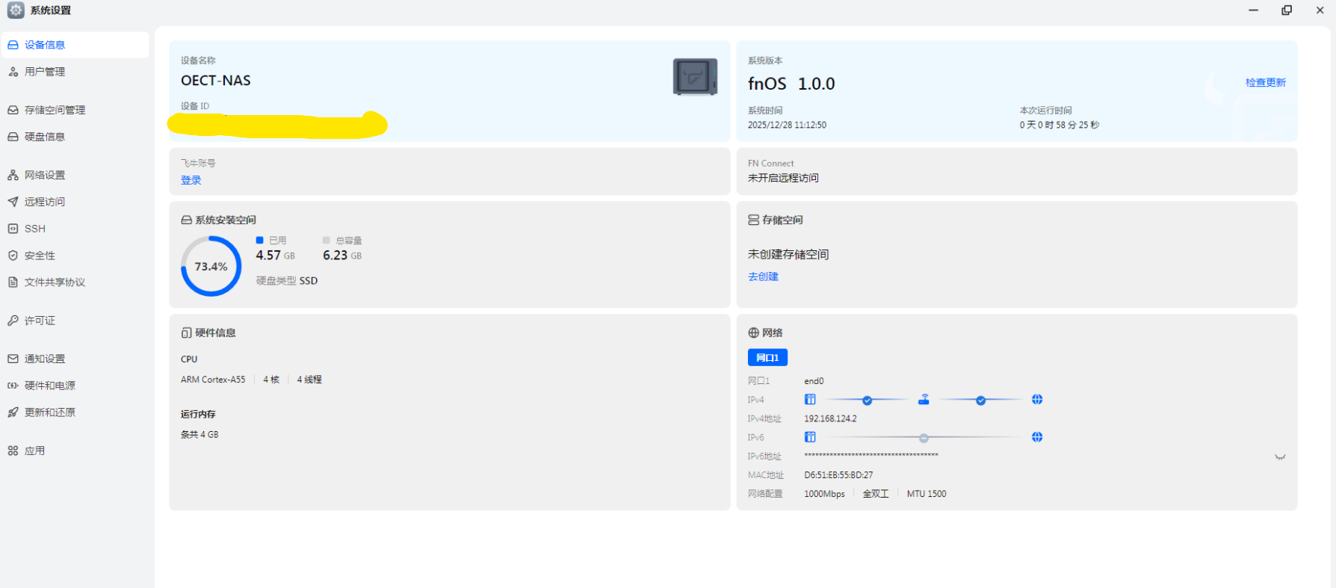Screen dimensions: 1336x588
Task: Click the 用户管理 user icon in the sidebar
Action: point(13,72)
